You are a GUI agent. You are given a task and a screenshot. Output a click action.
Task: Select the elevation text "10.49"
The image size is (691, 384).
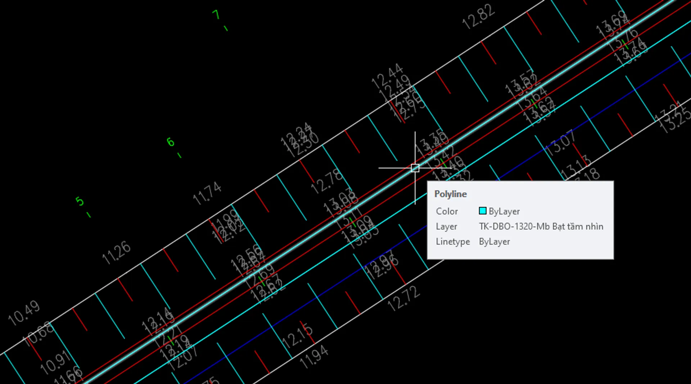click(24, 313)
